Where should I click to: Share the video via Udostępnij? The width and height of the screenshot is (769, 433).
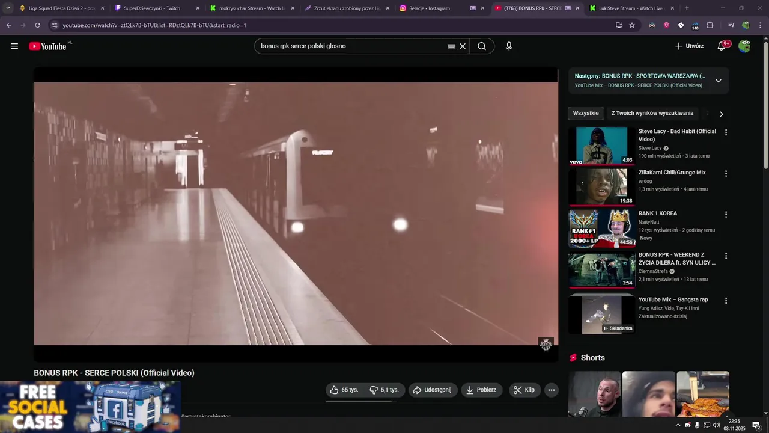point(433,390)
